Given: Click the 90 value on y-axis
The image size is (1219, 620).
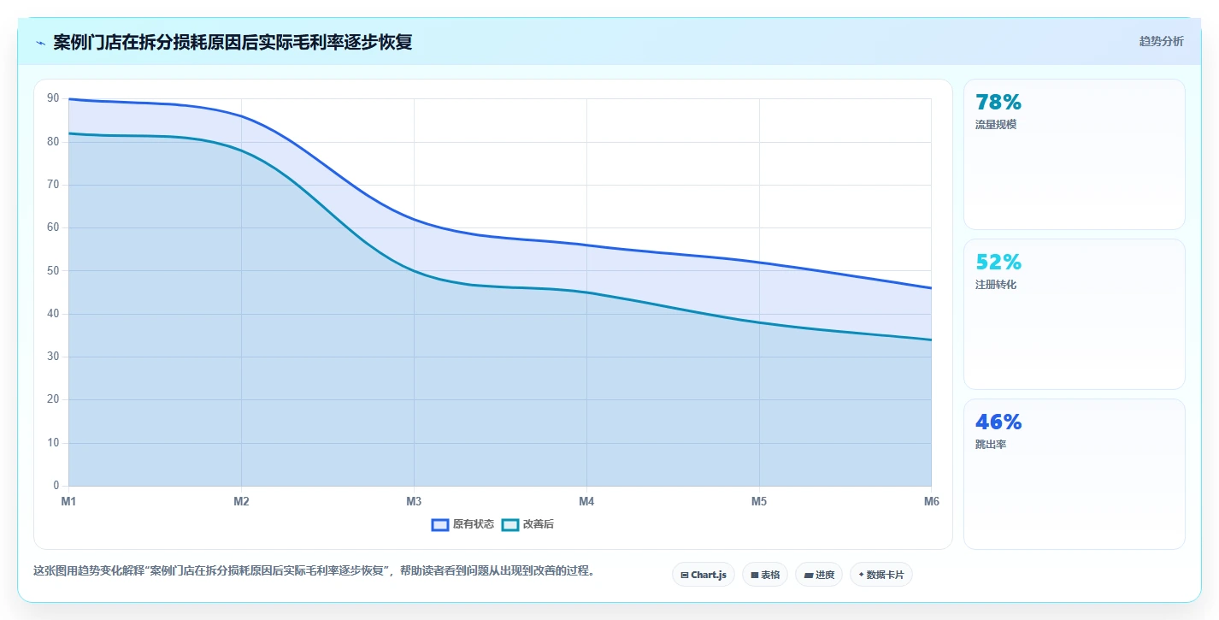Looking at the screenshot, I should coord(53,99).
